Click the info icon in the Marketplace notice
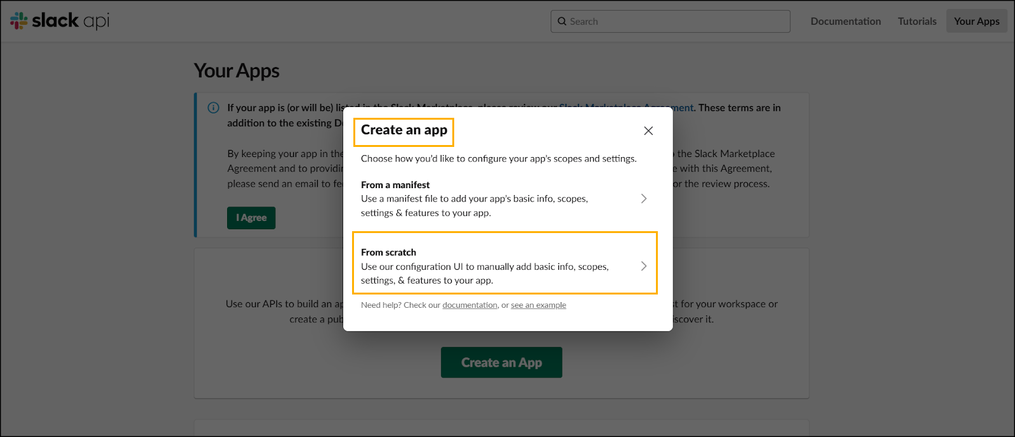This screenshot has width=1015, height=437. tap(214, 108)
